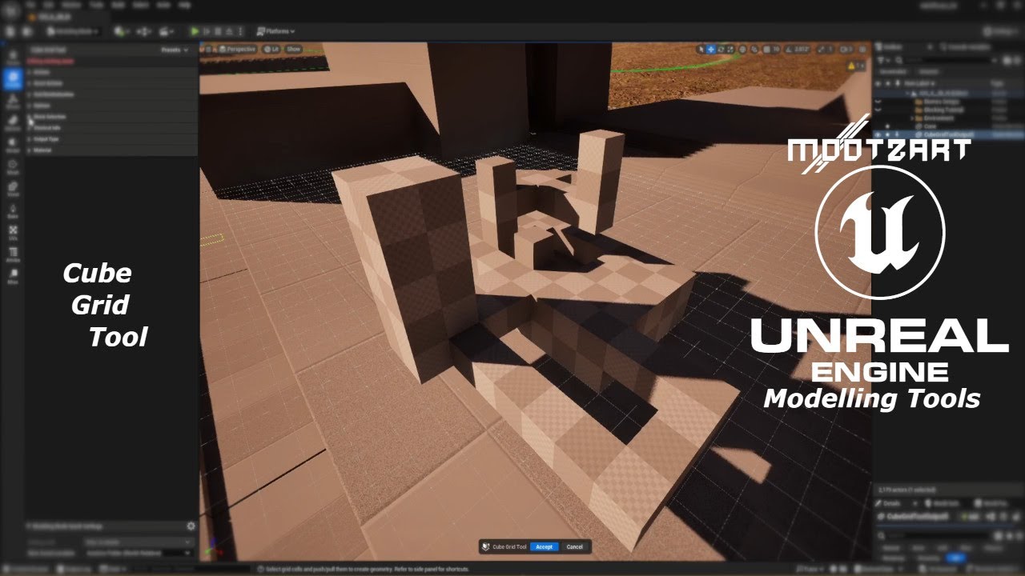Select the Bake category in modeling sidebar
Screen dimensions: 1025x576
pyautogui.click(x=12, y=211)
